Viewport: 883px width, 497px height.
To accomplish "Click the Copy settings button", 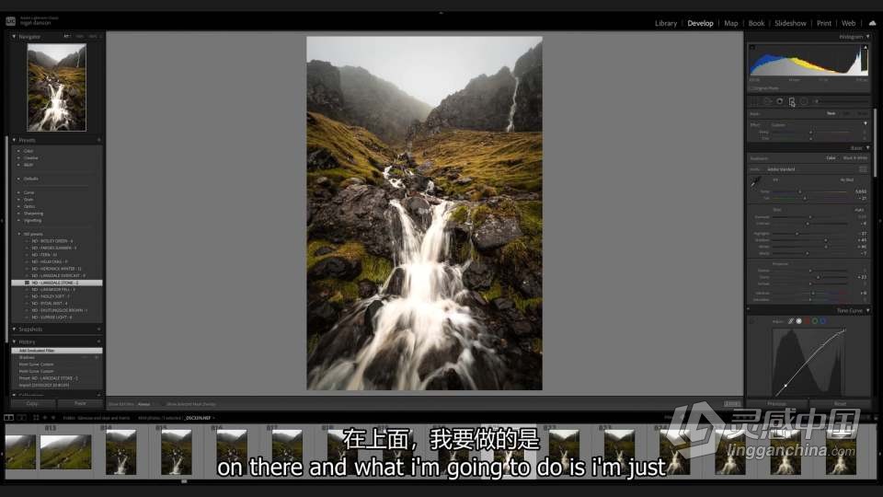I will coord(32,403).
